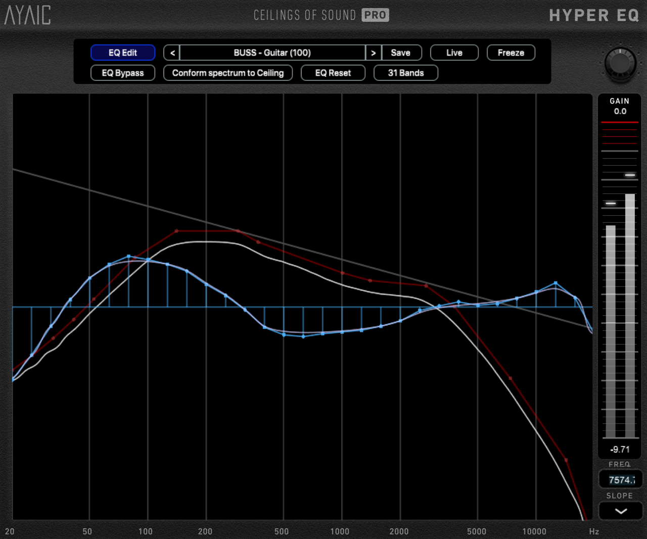Click EQ Reset button
This screenshot has width=647, height=539.
(333, 73)
